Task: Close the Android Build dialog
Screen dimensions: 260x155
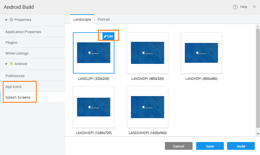Action: (x=254, y=7)
